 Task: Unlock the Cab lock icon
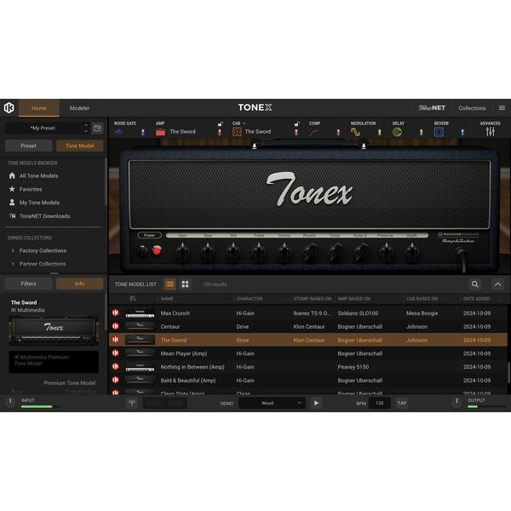[x=297, y=123]
